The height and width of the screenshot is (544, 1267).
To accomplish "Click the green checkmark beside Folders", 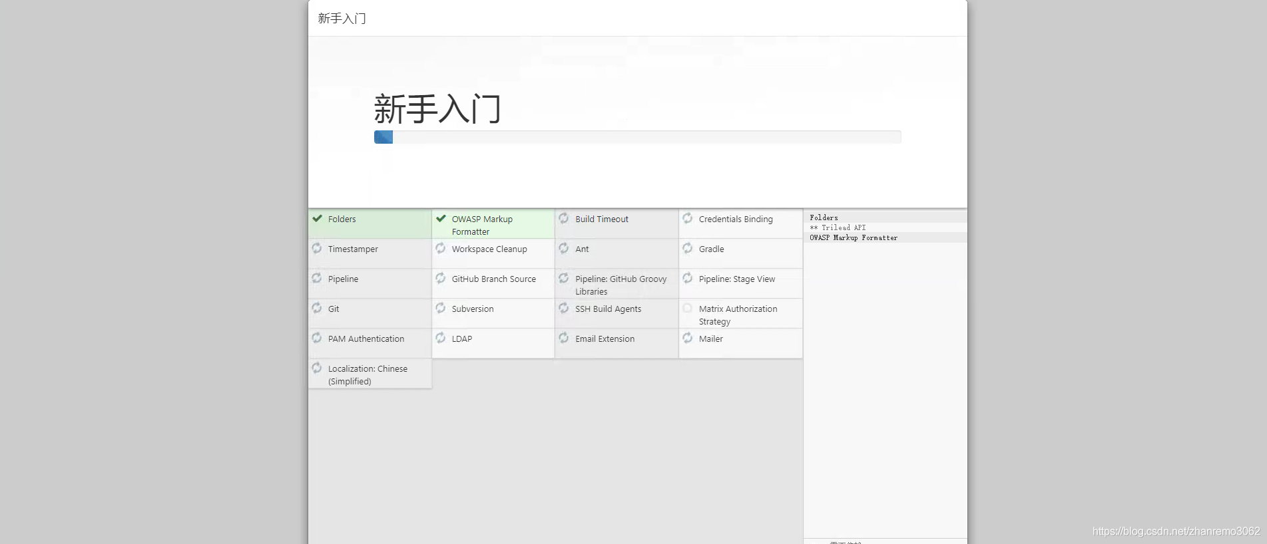I will (x=318, y=218).
